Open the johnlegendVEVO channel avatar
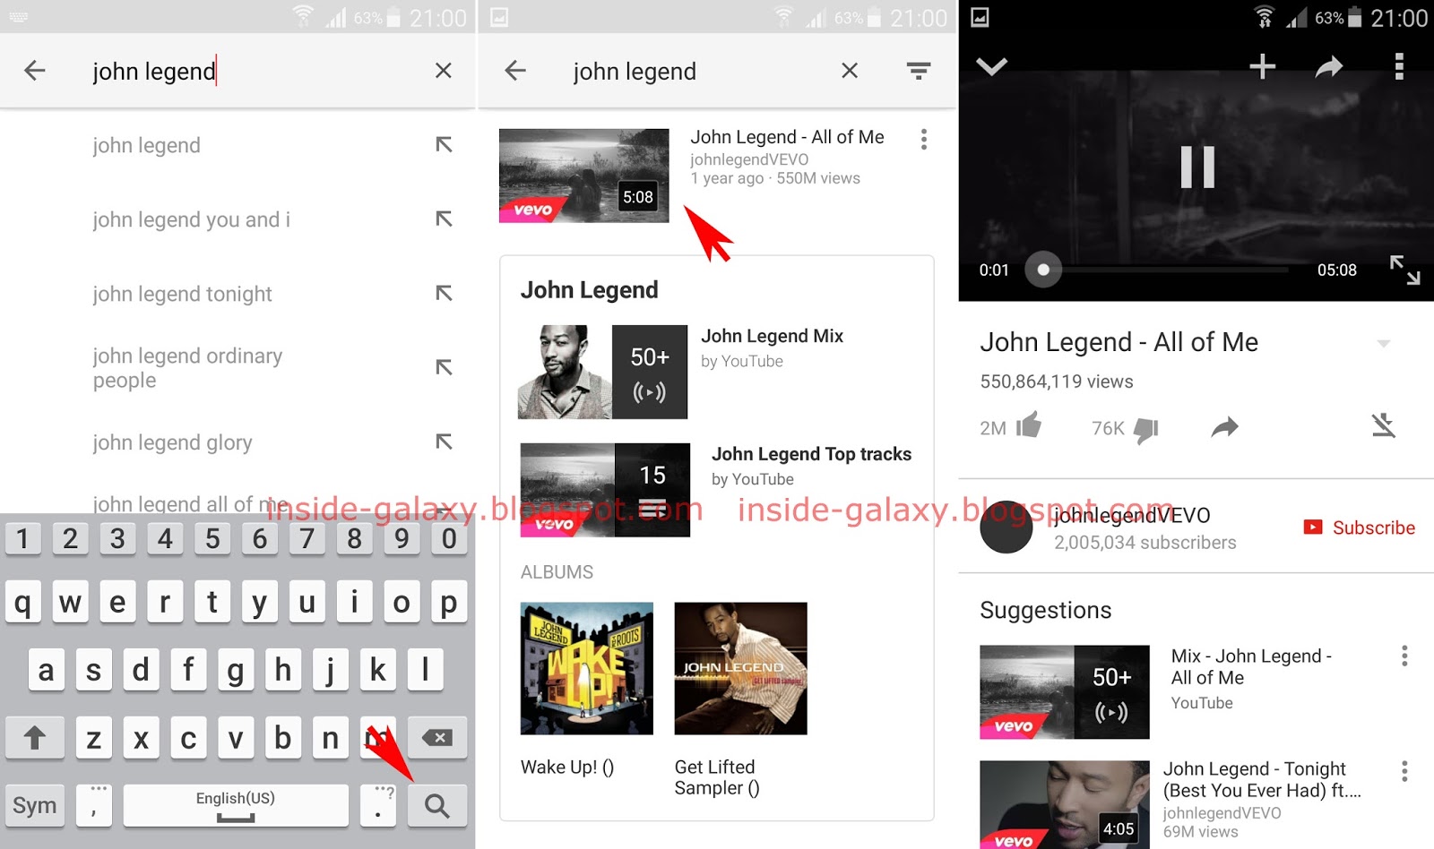Viewport: 1434px width, 849px height. pyautogui.click(x=1006, y=527)
